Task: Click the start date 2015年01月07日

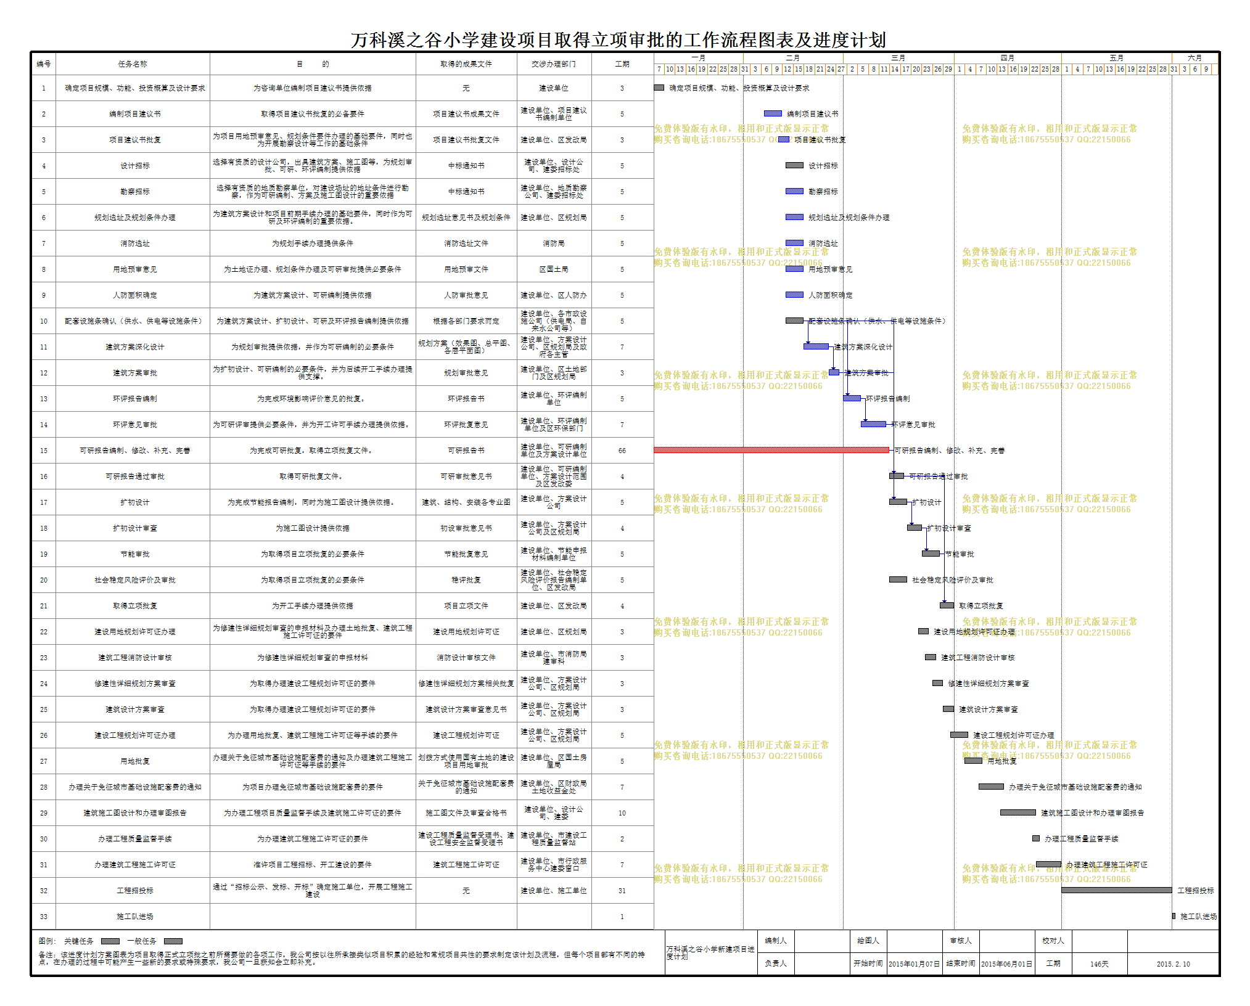Action: point(914,964)
